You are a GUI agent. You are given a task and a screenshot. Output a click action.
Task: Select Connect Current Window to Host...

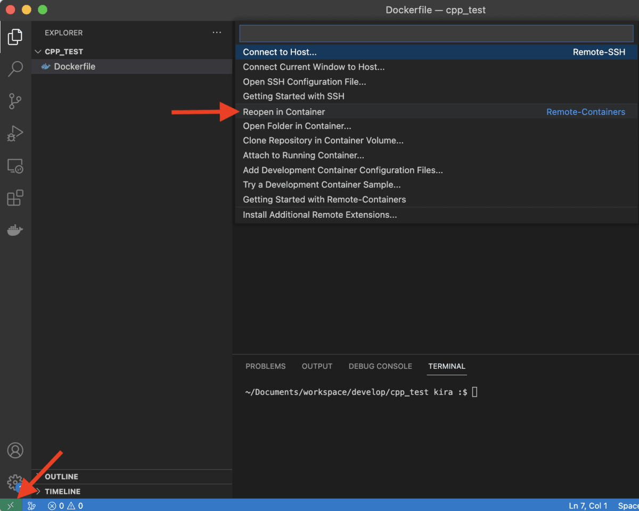click(436, 67)
